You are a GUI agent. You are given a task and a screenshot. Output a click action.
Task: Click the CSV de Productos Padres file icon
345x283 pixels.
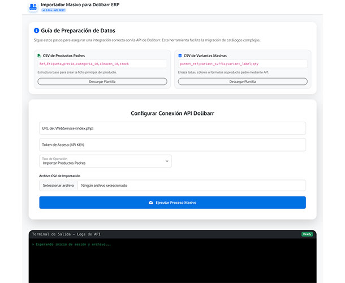click(40, 55)
